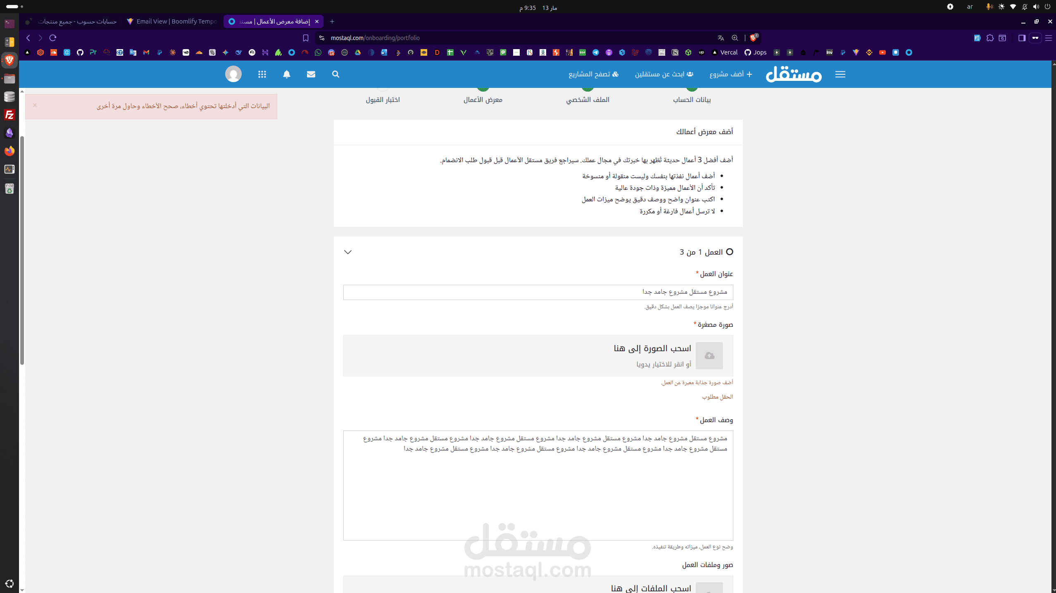Image resolution: width=1056 pixels, height=593 pixels.
Task: Launch FileZilla from the Ubuntu dock
Action: coord(10,115)
